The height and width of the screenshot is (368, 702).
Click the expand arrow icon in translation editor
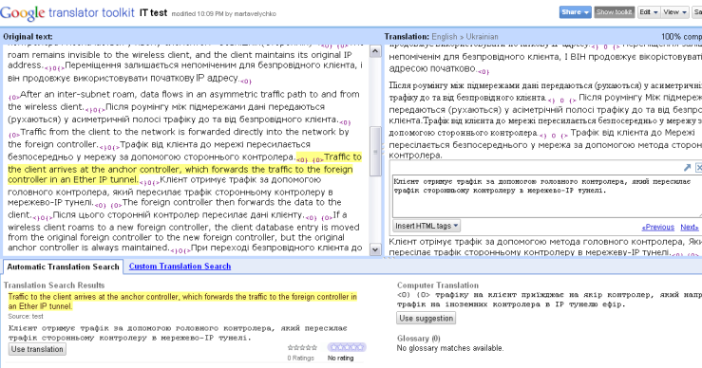687,167
